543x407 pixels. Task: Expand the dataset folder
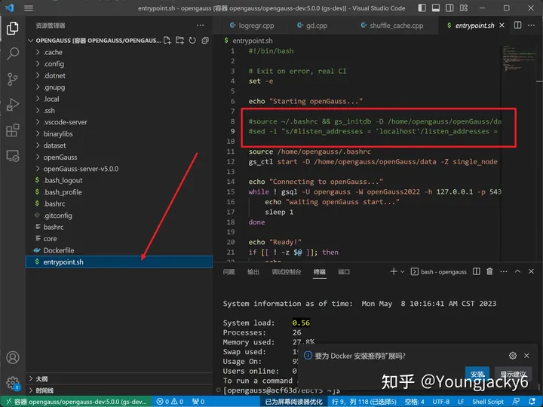pyautogui.click(x=119, y=145)
